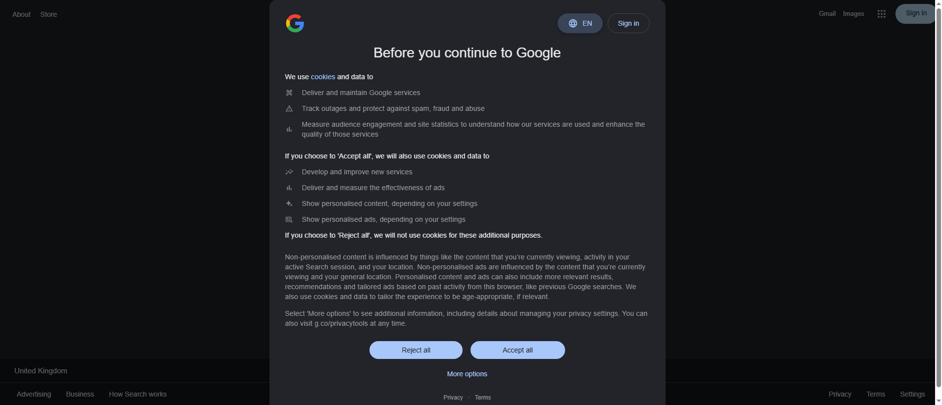Click the Sign in button inside the dialog
The image size is (942, 405).
(x=628, y=23)
